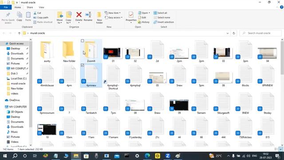Expand the New item dropdown
This screenshot has width=284, height=160.
113,13
